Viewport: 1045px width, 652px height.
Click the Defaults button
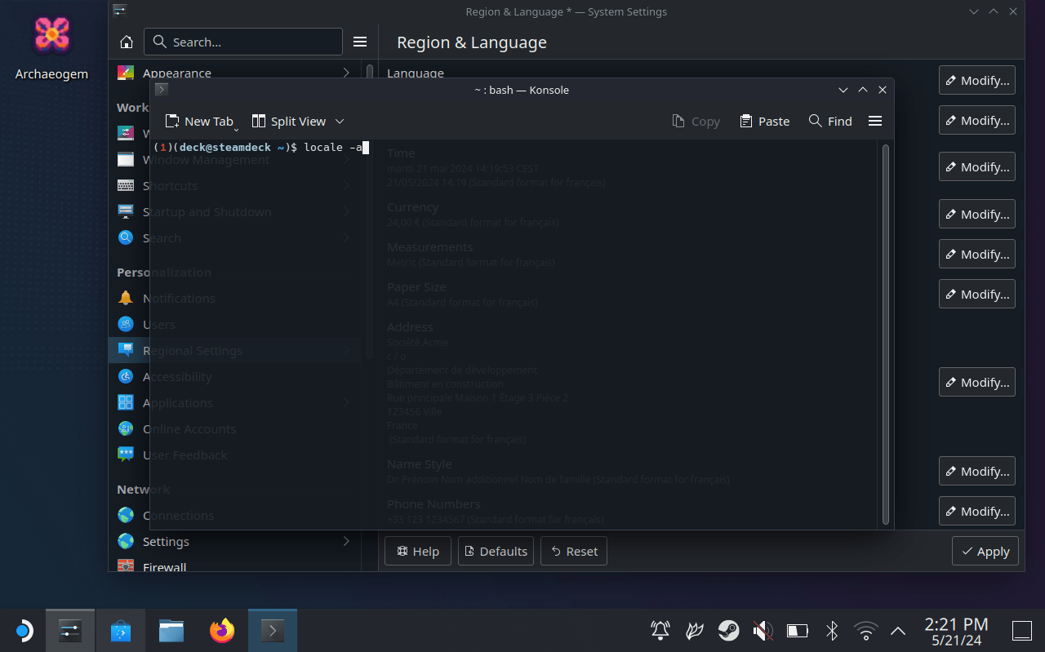coord(496,551)
